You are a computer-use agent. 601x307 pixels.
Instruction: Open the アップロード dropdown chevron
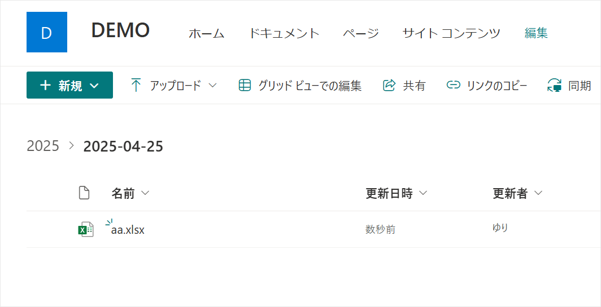213,86
